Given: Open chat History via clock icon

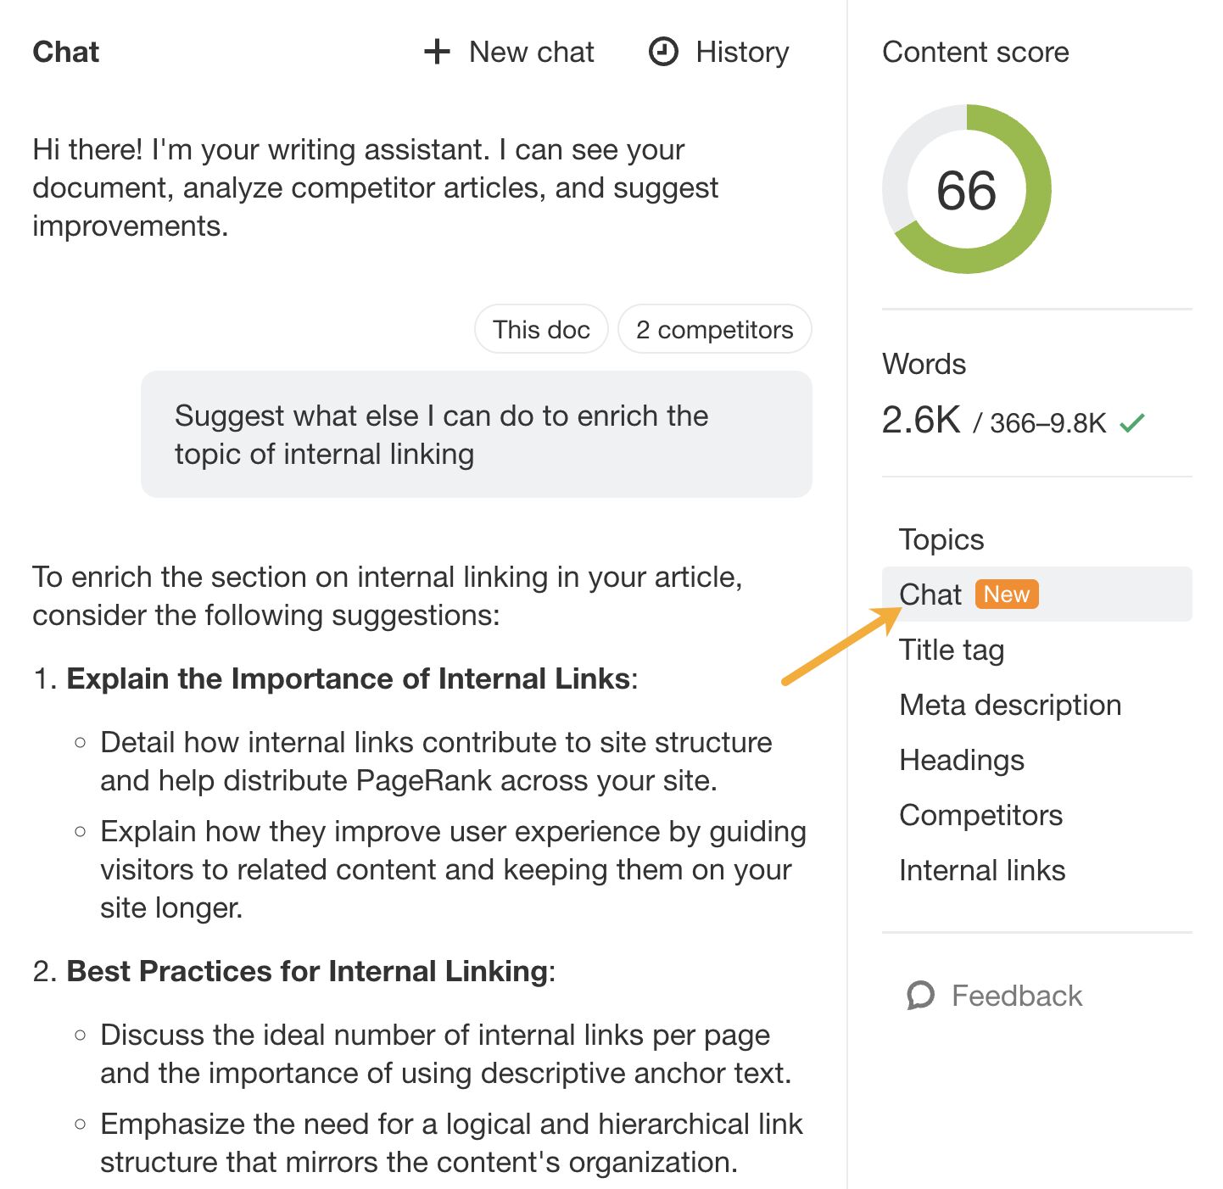Looking at the screenshot, I should pos(665,52).
